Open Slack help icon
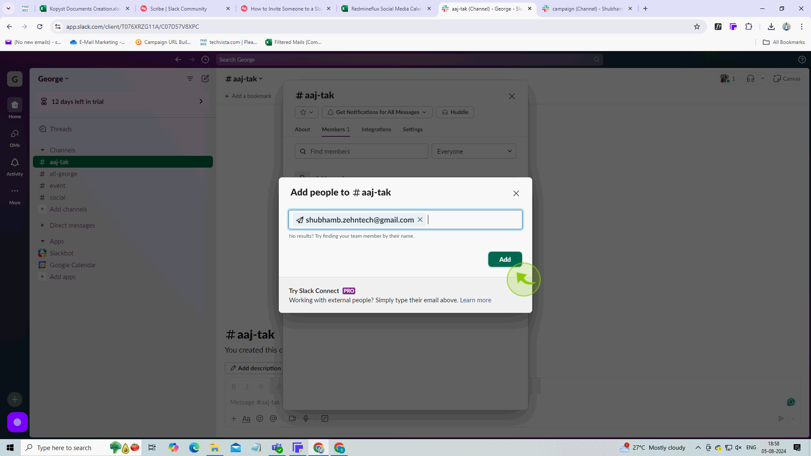 (x=802, y=60)
